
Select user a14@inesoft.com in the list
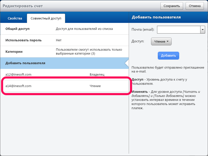coord(18,86)
